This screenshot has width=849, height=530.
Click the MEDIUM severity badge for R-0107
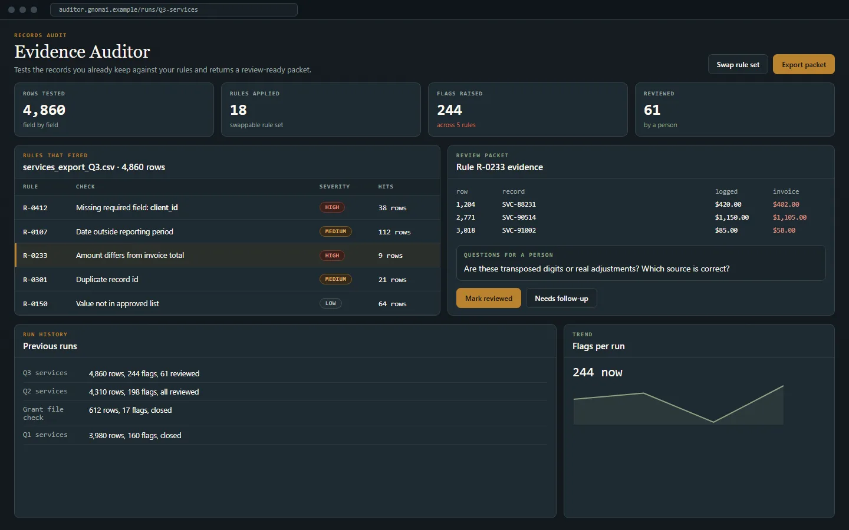335,231
